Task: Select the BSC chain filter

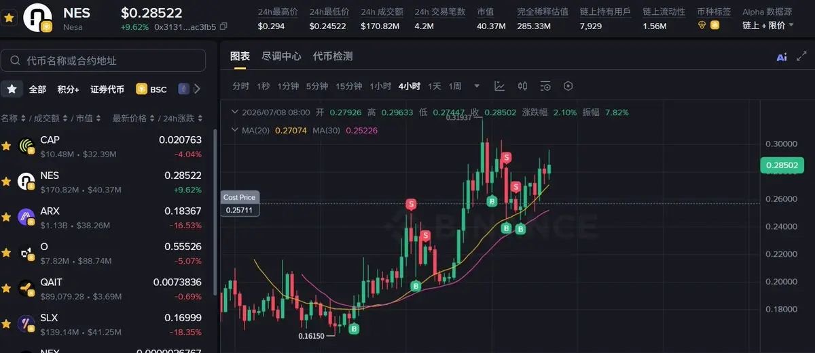Action: [151, 89]
